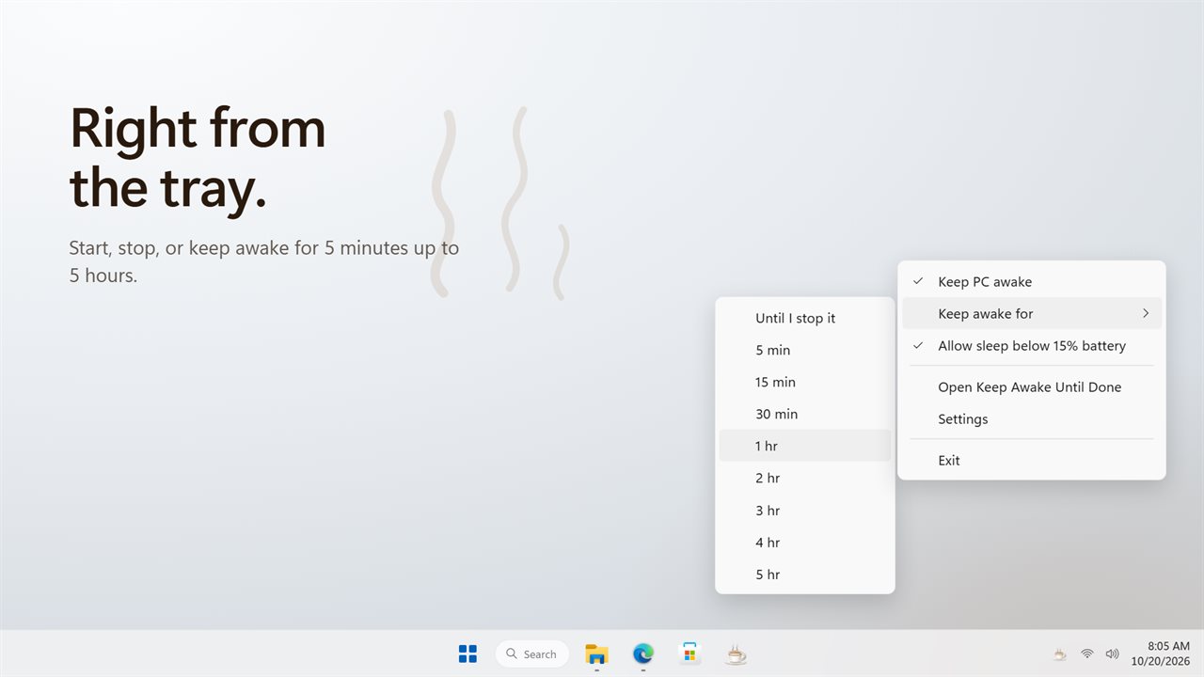Viewport: 1204px width, 677px height.
Task: Click the Wi-Fi network tray icon
Action: [x=1086, y=653]
